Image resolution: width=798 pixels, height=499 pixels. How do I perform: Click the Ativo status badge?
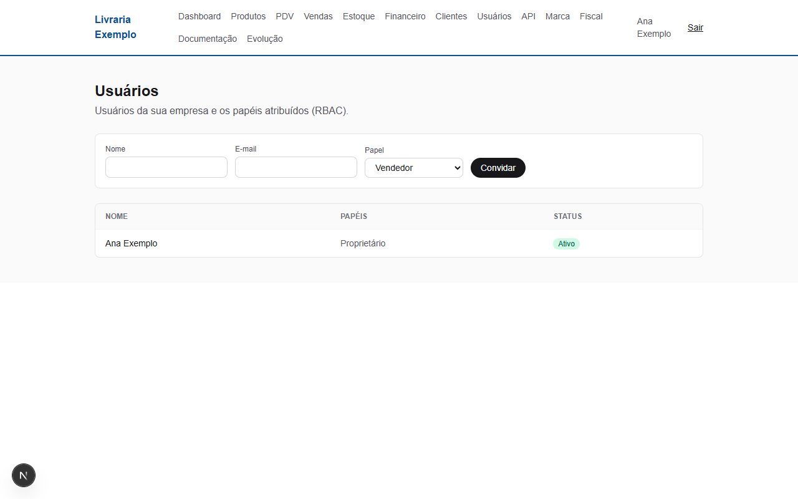point(566,244)
